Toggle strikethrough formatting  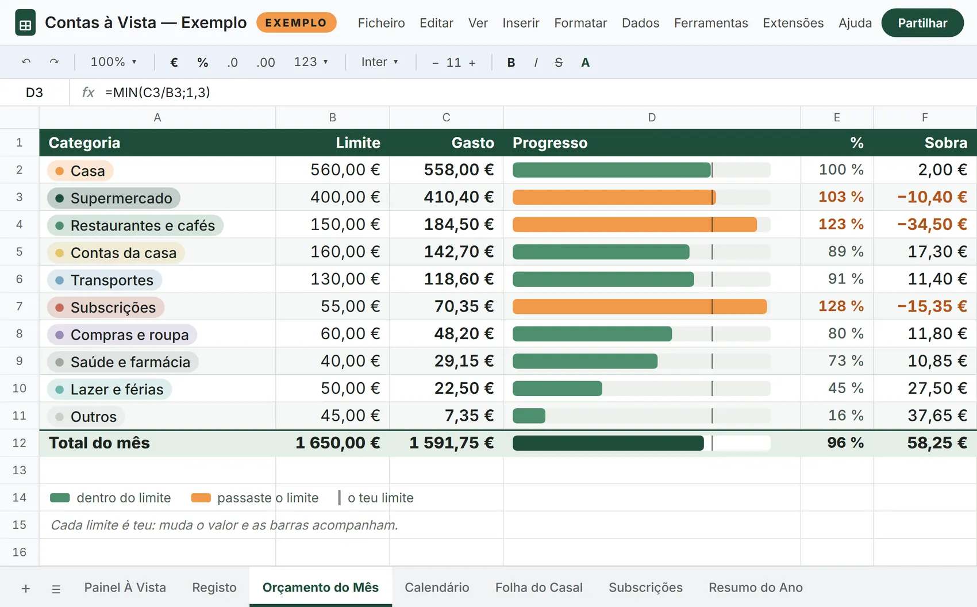[x=559, y=62]
